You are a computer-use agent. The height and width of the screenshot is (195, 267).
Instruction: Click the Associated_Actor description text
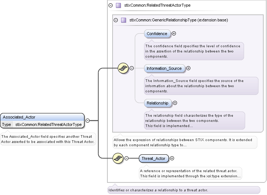[x=48, y=139]
